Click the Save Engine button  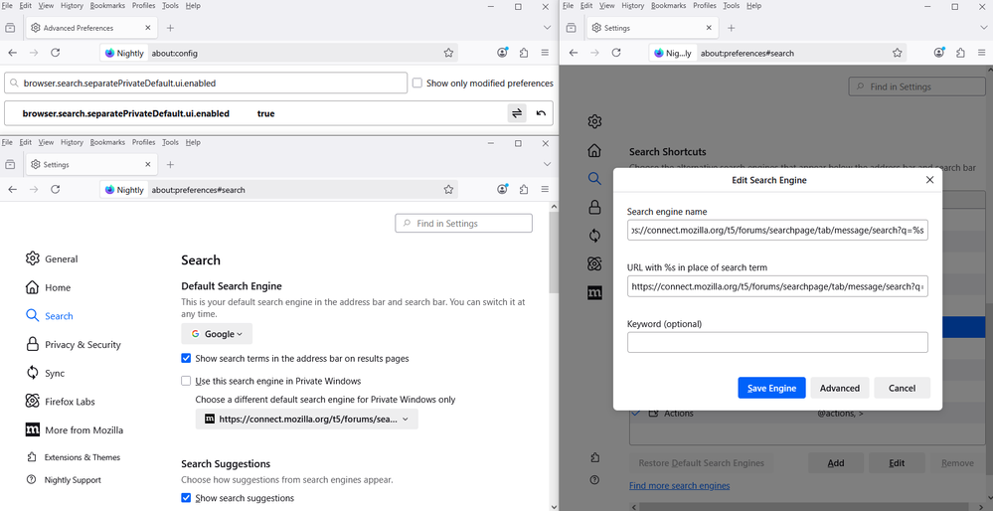(x=771, y=388)
